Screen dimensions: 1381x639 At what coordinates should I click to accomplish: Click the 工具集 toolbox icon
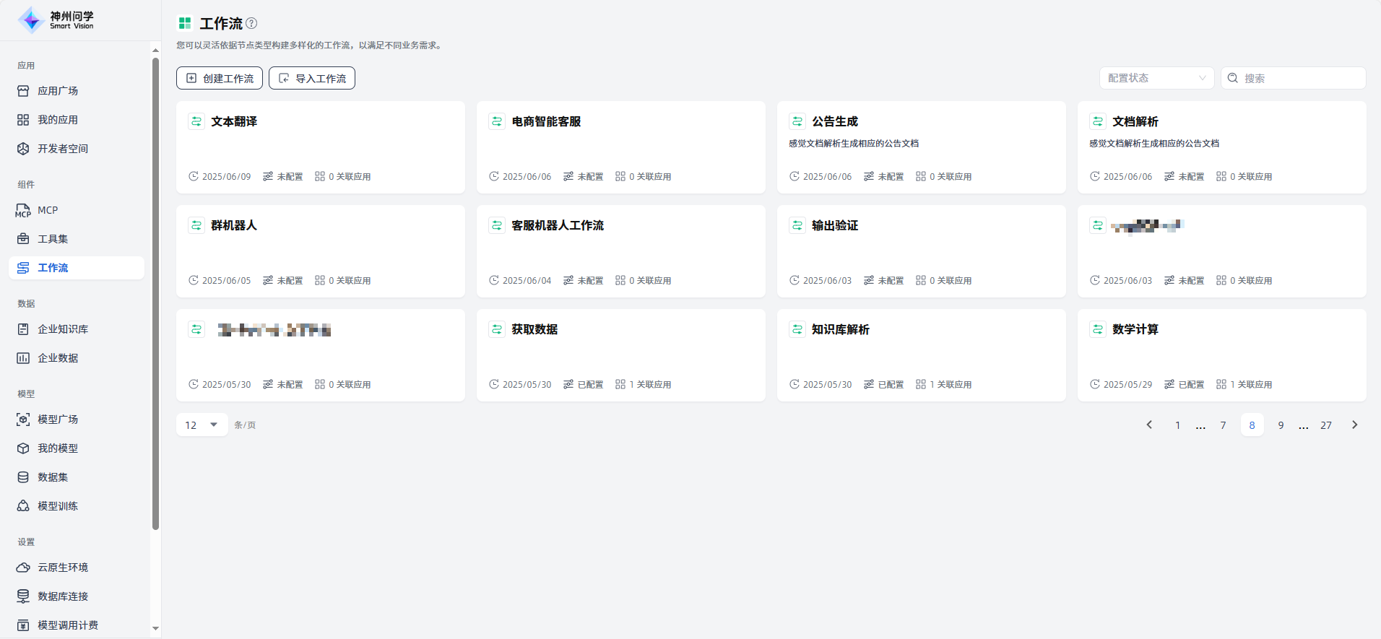23,239
